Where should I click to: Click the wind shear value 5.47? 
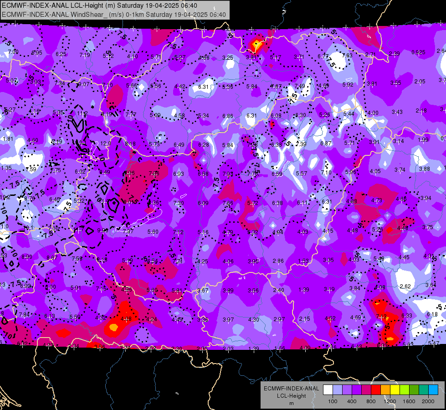[434, 343]
